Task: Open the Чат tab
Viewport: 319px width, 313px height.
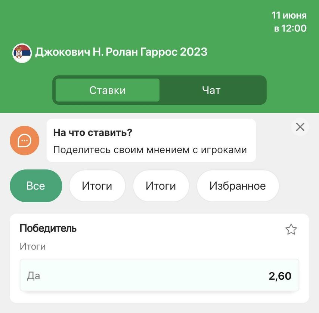Action: coord(211,90)
